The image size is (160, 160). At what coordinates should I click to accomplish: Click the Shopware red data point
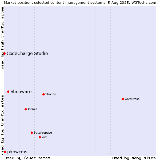pyautogui.click(x=8, y=92)
